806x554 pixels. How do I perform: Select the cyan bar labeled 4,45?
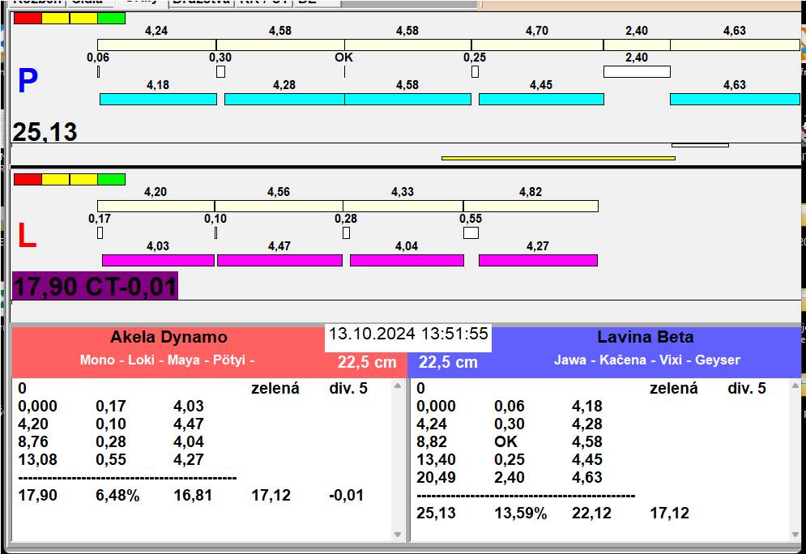pyautogui.click(x=541, y=99)
